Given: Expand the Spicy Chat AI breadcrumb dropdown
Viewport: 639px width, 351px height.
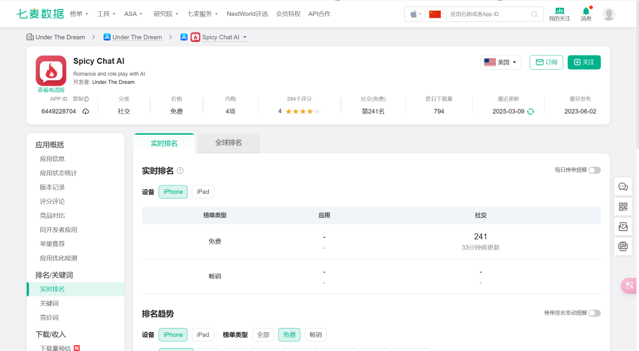Looking at the screenshot, I should point(245,37).
